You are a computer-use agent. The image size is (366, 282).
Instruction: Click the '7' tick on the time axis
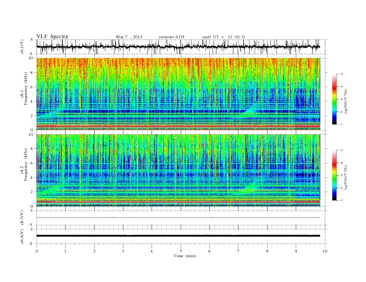tap(238, 251)
